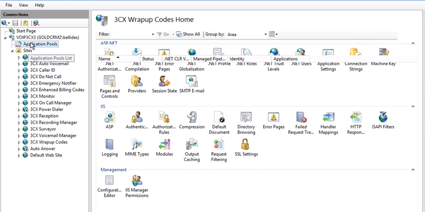
Task: Open Failed Request Tracing rules
Action: [x=301, y=123]
